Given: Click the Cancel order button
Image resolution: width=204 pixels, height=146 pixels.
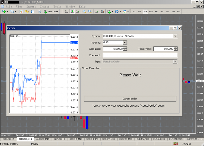Looking at the screenshot, I should (130, 99).
